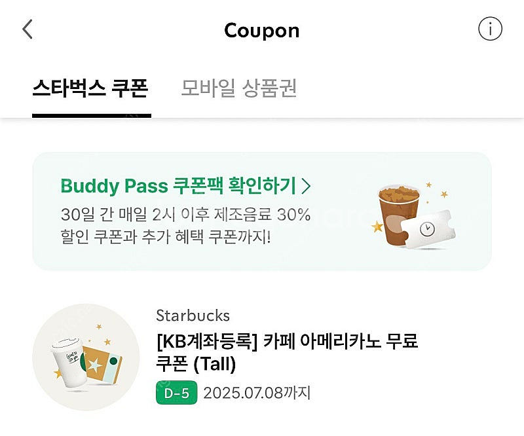Click the 2025.07.08까지 expiration date
This screenshot has width=524, height=436.
[257, 393]
